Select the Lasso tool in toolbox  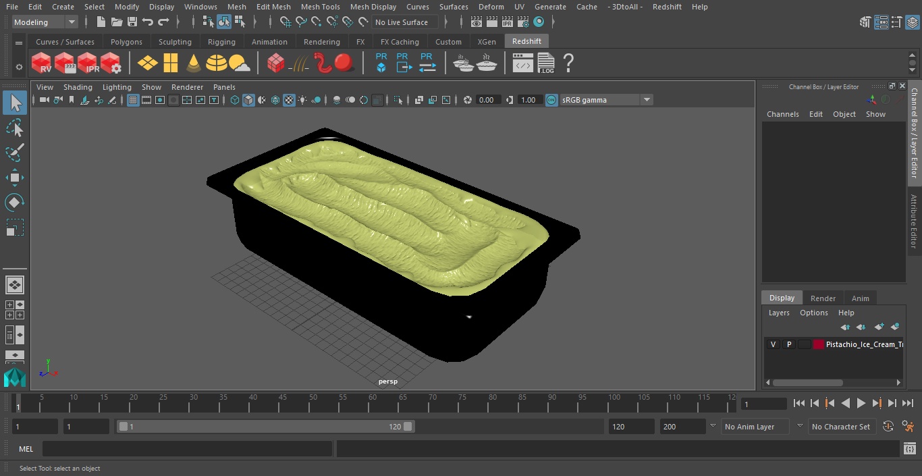tap(15, 128)
